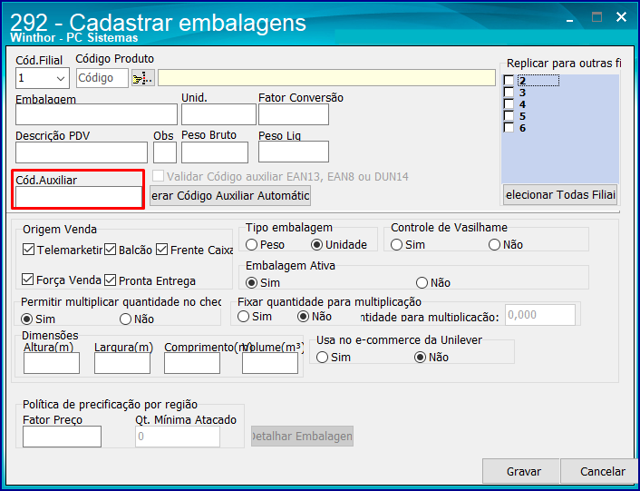Check filial 4 in replicate list
Image resolution: width=640 pixels, height=491 pixels.
tap(509, 104)
